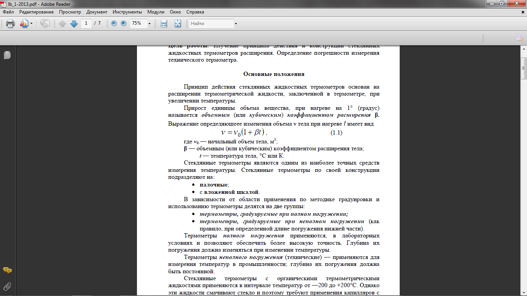Image resolution: width=527 pixels, height=296 pixels.
Task: Open the Просмотр menu
Action: [x=70, y=12]
